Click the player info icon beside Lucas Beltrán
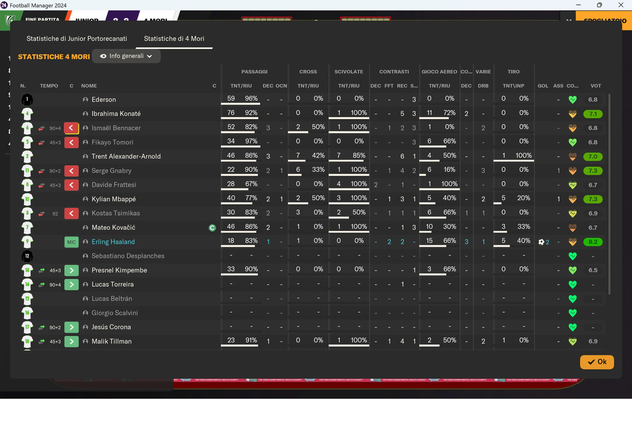Viewport: 632px width, 435px height. pos(85,299)
